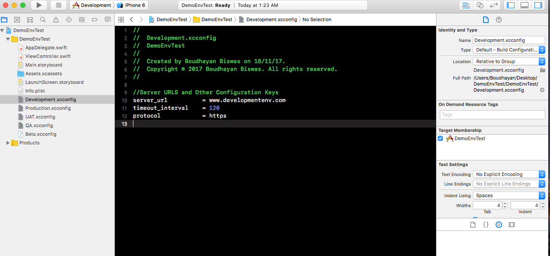Open the Debug navigator
This screenshot has height=256, width=550.
click(x=82, y=19)
